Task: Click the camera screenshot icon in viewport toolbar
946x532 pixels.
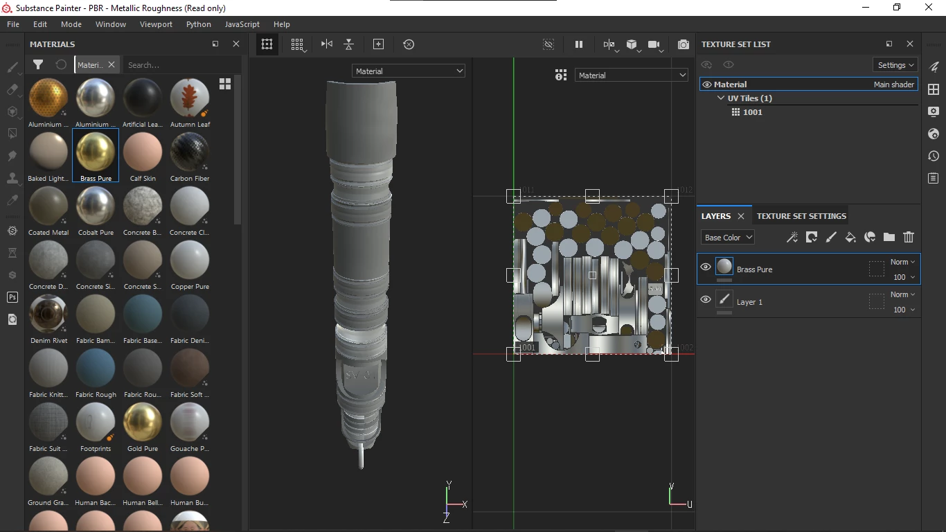Action: tap(684, 44)
